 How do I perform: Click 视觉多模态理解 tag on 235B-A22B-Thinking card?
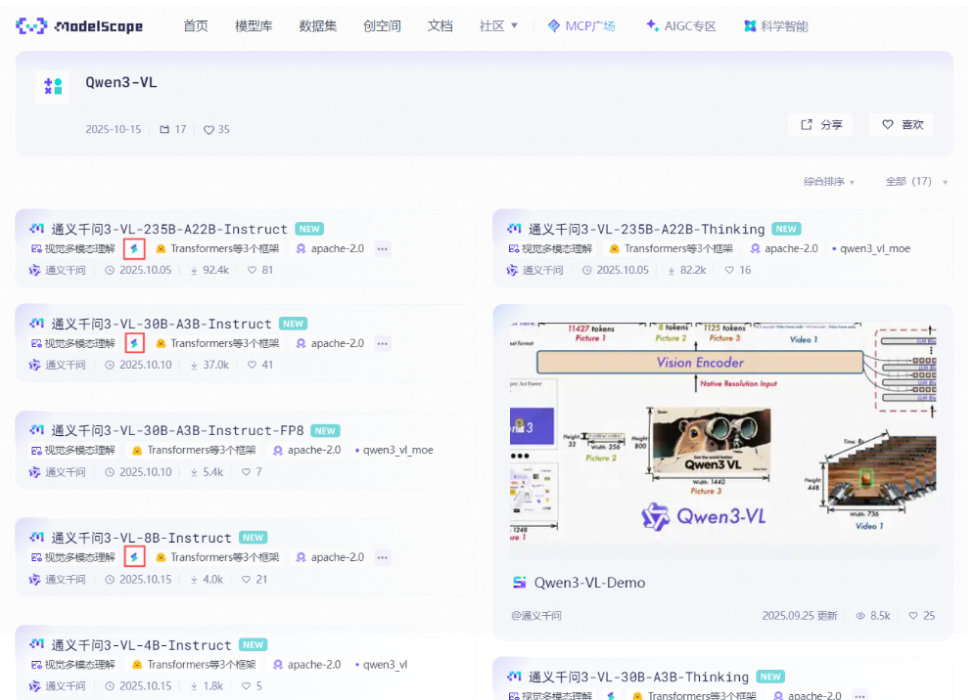pyautogui.click(x=551, y=248)
